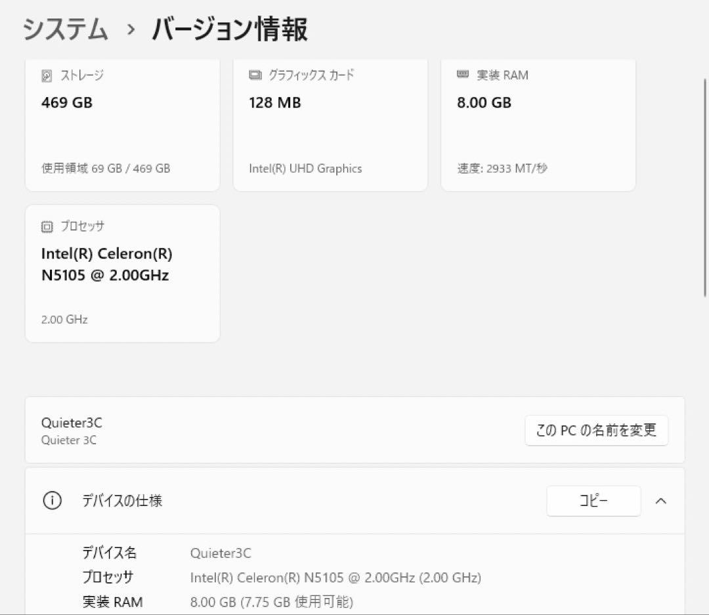Click the info icon next to デバイスの仕様
Screen dimensions: 709x615
(x=53, y=501)
